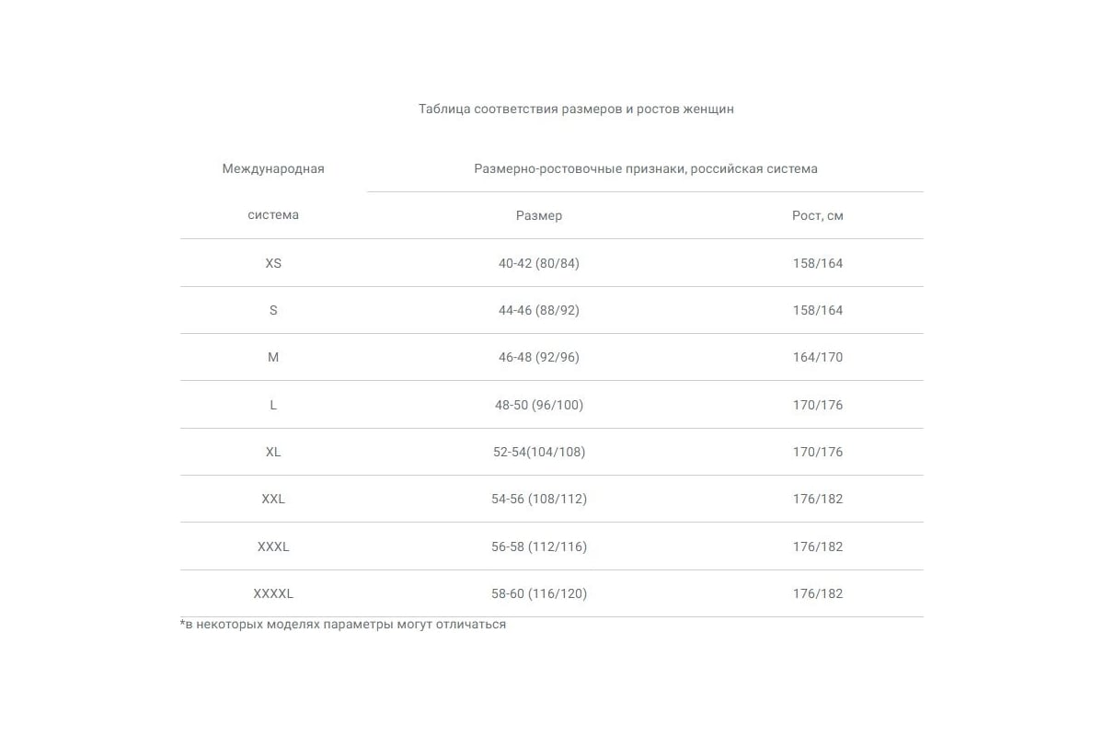Select the M size row label
1104x736 pixels.
coord(273,357)
